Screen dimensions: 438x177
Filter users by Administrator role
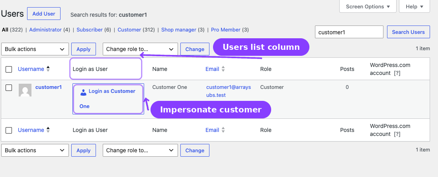[45, 29]
